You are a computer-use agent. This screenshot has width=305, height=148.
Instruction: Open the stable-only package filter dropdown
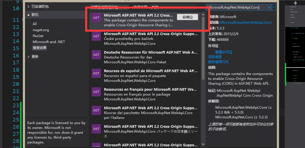(x=111, y=8)
